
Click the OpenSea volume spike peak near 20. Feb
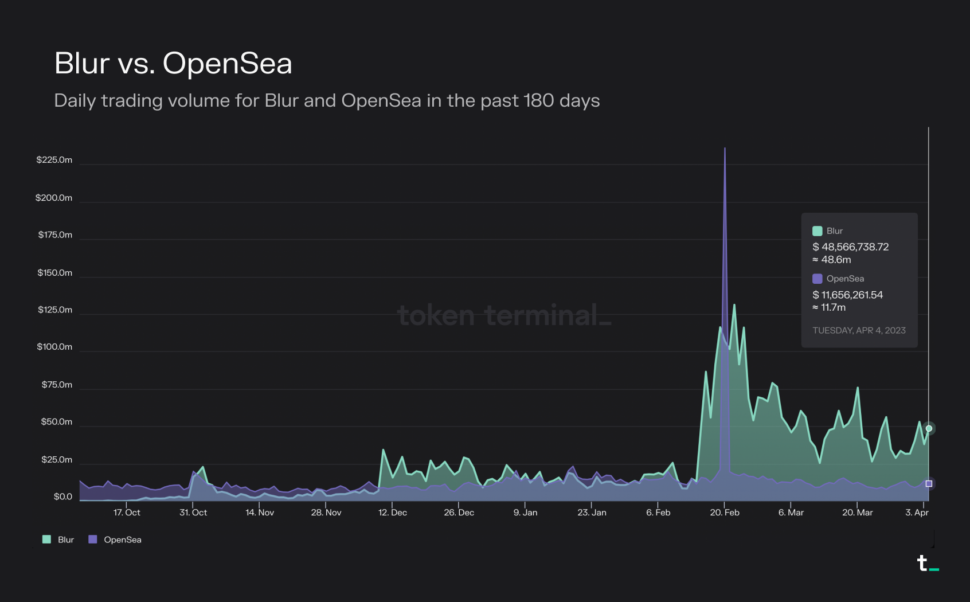point(725,149)
